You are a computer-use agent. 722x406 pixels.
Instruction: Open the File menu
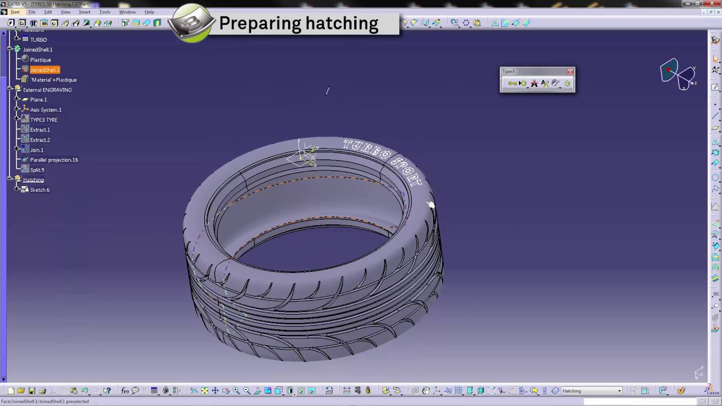(x=32, y=12)
